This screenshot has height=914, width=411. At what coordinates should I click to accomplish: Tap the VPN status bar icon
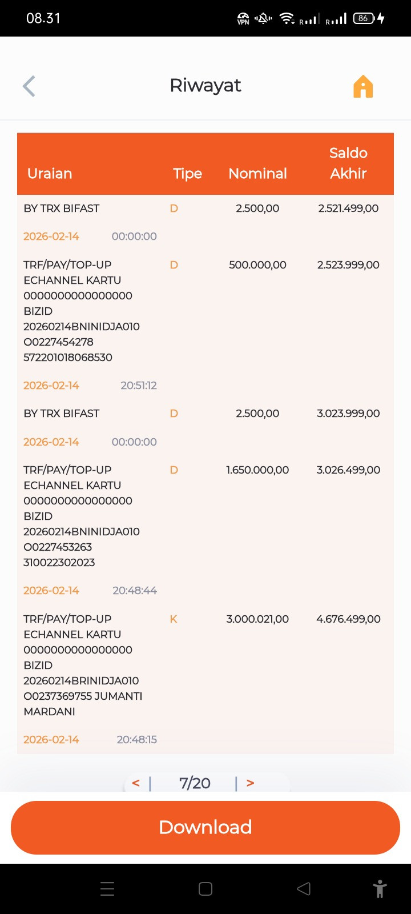pos(243,19)
